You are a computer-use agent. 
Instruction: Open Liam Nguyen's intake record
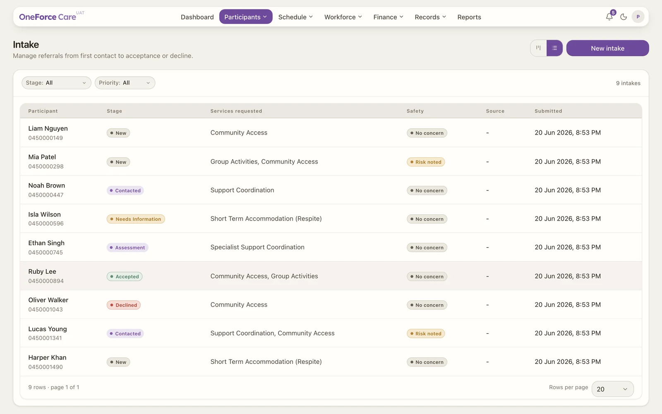[331, 133]
